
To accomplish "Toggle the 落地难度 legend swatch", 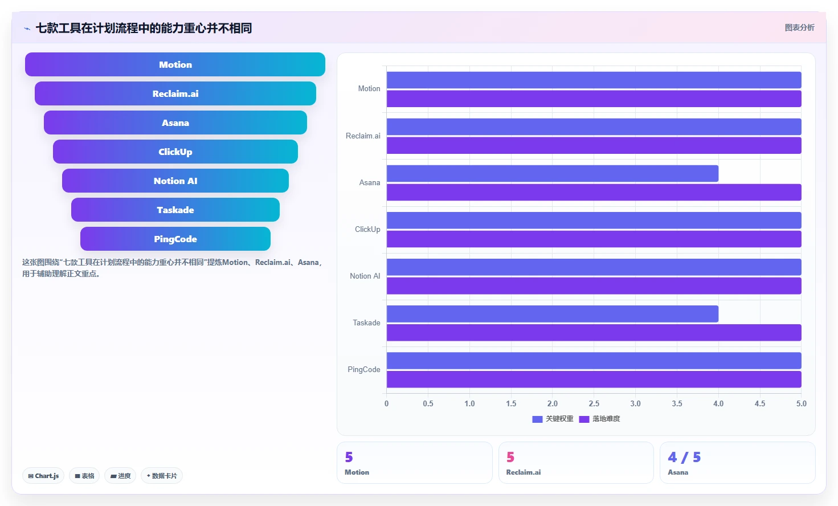I will pos(584,419).
